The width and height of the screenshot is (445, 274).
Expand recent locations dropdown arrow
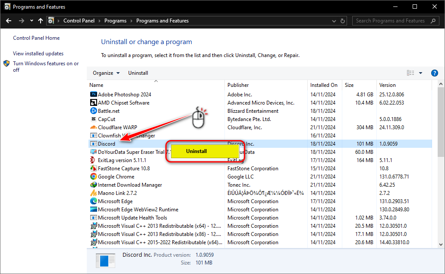tap(32, 21)
